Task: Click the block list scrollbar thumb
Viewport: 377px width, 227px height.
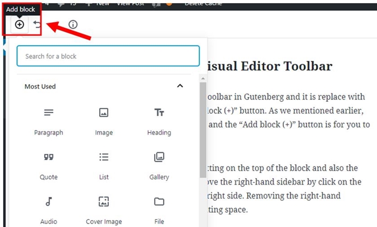Action: pyautogui.click(x=203, y=130)
